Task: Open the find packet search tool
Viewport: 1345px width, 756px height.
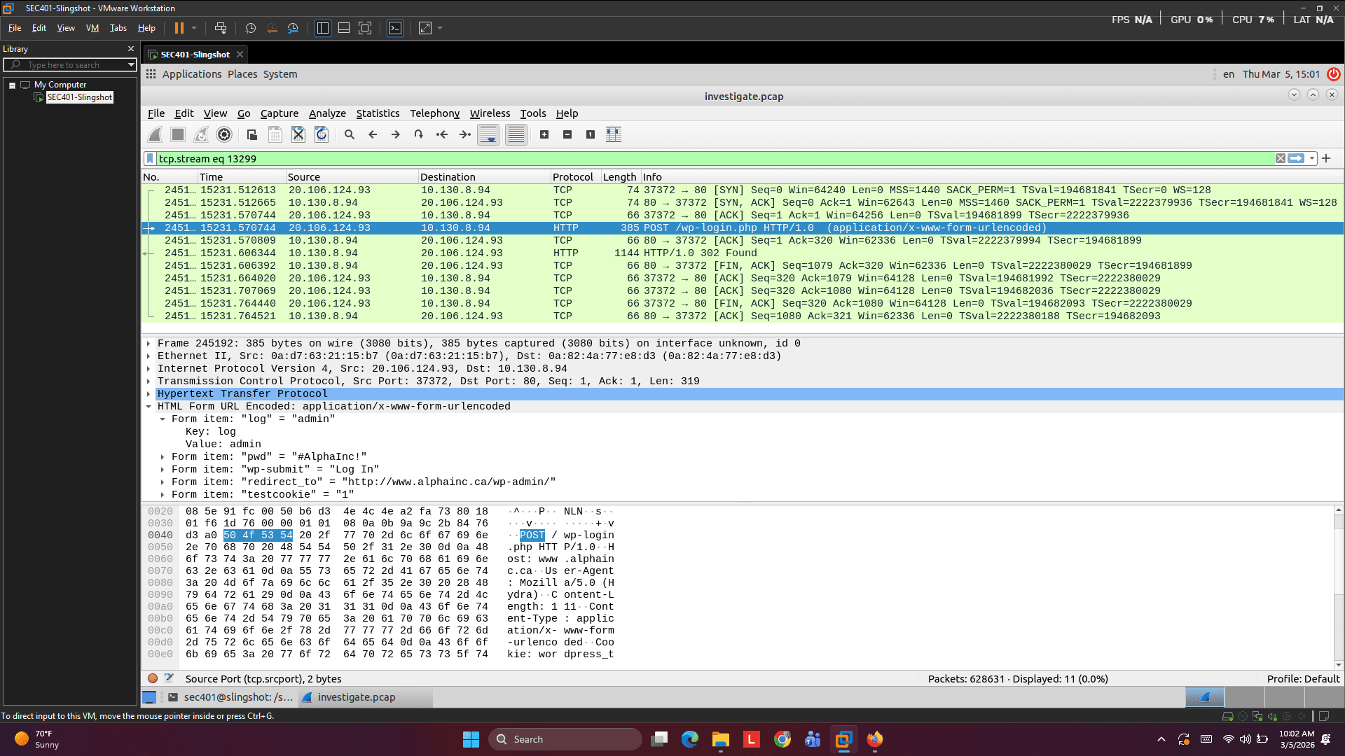Action: point(350,134)
